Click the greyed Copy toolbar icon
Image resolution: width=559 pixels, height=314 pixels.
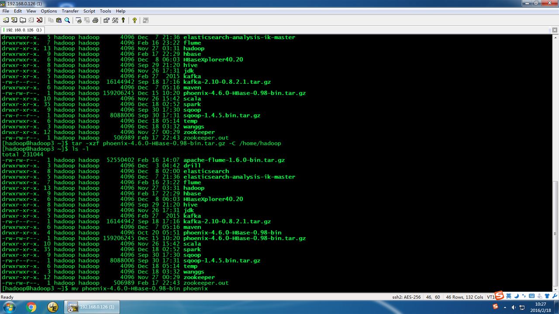click(51, 20)
